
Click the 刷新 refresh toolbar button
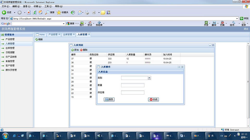pyautogui.click(x=39, y=39)
